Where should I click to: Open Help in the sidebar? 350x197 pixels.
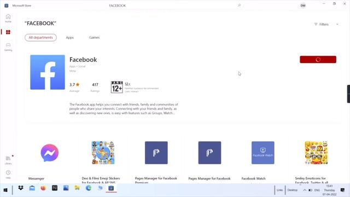[8, 175]
